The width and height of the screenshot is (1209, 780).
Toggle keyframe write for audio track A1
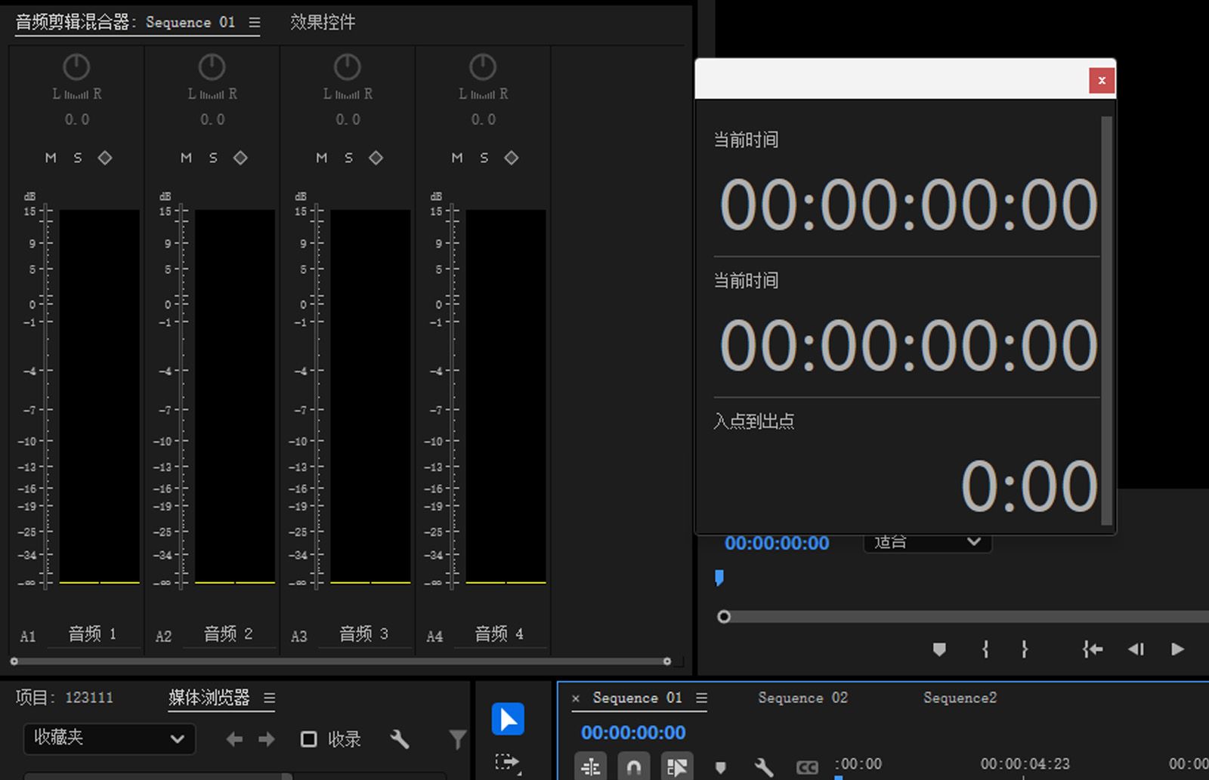[105, 158]
